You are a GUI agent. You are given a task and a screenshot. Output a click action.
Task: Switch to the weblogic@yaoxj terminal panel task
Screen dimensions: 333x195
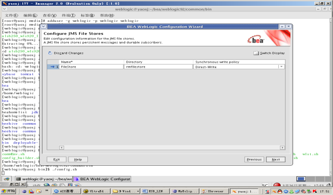tap(44, 179)
